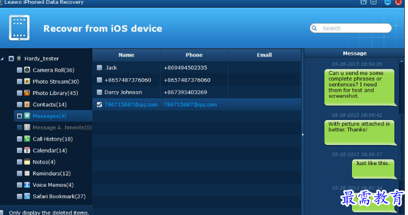Open Photo Stream(30) category
The width and height of the screenshot is (408, 215).
tap(55, 81)
